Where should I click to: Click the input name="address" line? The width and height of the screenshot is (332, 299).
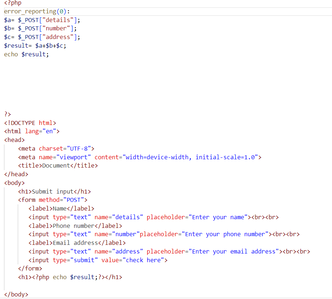pyautogui.click(x=169, y=251)
